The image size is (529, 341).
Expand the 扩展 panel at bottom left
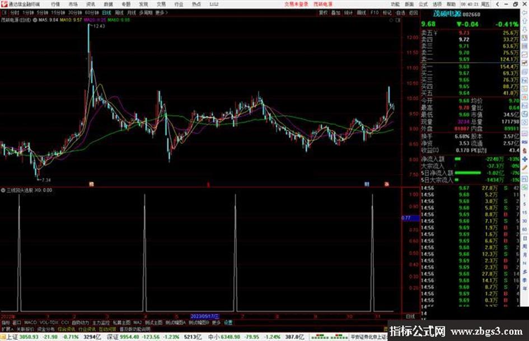7,329
